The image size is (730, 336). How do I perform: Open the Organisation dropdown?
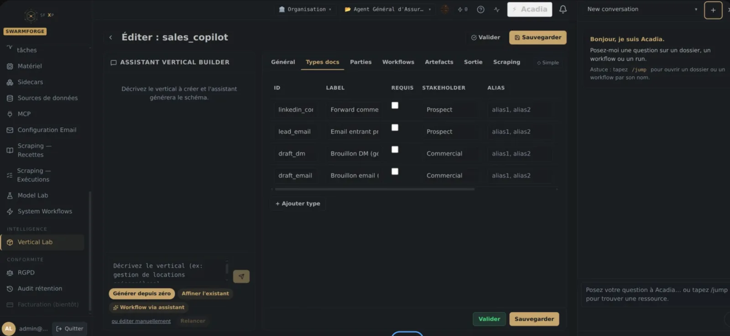point(305,9)
